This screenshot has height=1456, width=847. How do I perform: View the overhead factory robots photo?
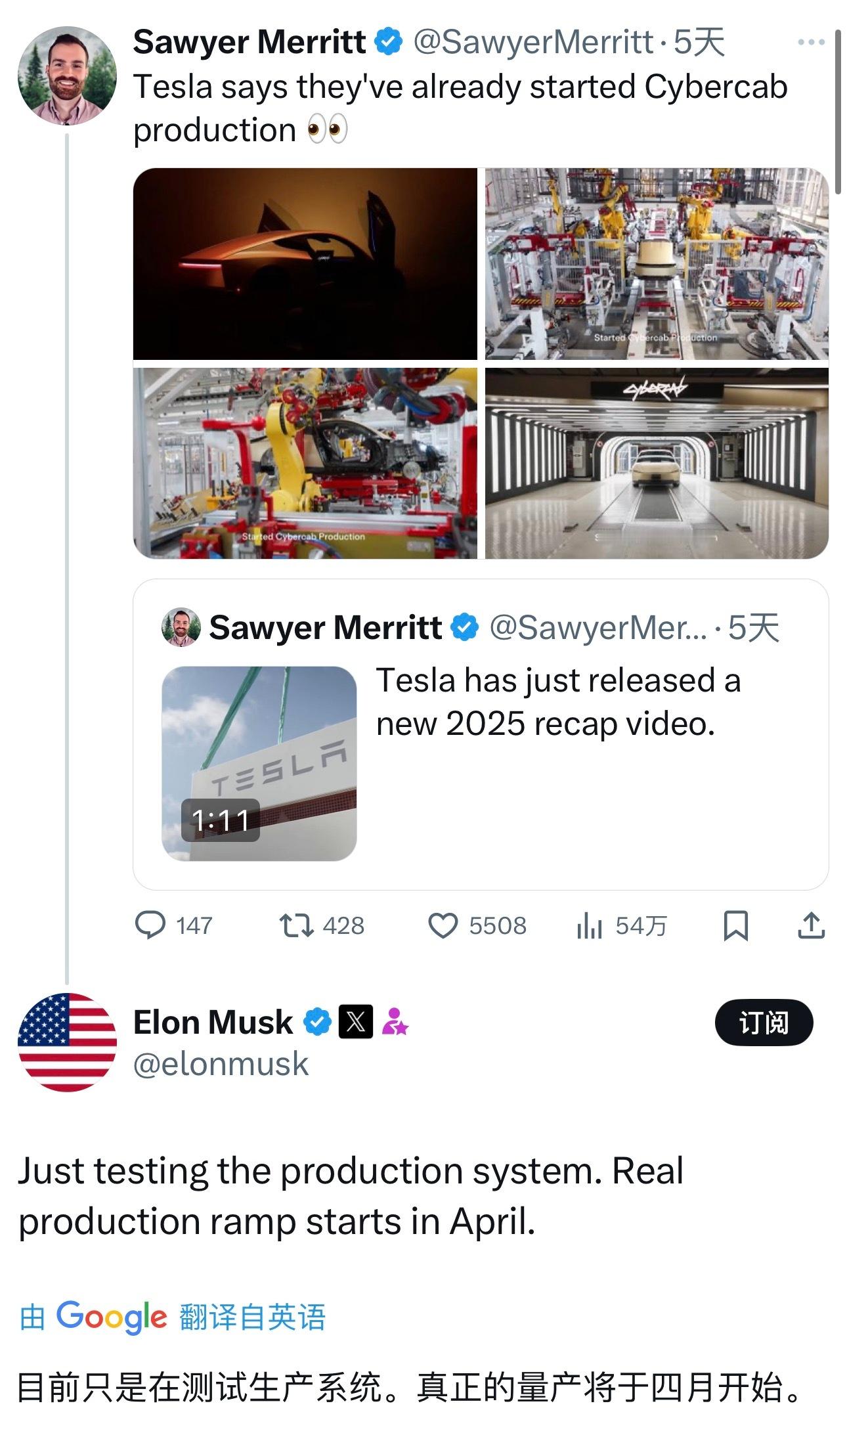[657, 263]
